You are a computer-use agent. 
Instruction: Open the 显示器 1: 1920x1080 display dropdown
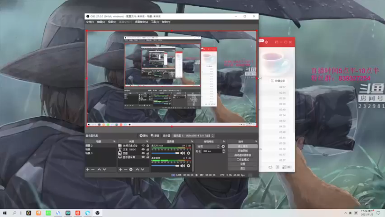pyautogui.click(x=193, y=136)
